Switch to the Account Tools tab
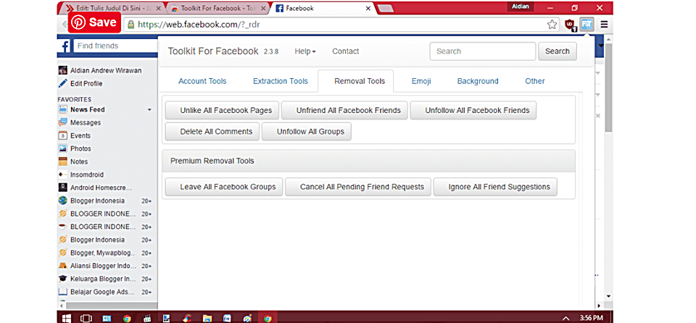Image resolution: width=696 pixels, height=323 pixels. click(202, 81)
